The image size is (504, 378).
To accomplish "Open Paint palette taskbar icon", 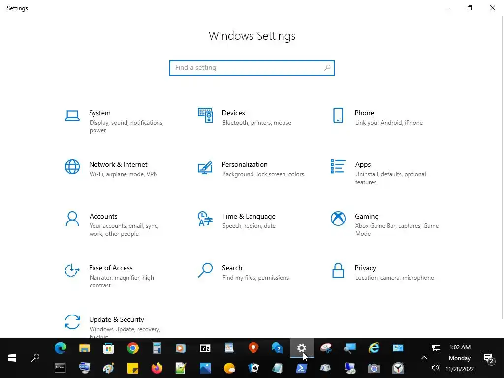I will (x=108, y=368).
